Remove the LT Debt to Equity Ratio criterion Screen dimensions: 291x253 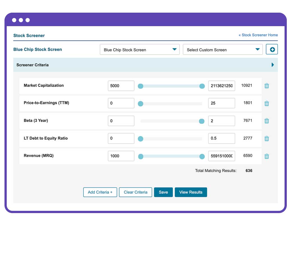(x=267, y=138)
